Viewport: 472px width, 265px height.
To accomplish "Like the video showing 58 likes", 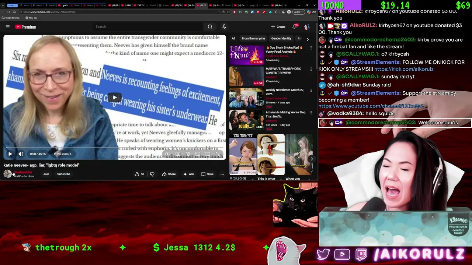I will [x=139, y=174].
